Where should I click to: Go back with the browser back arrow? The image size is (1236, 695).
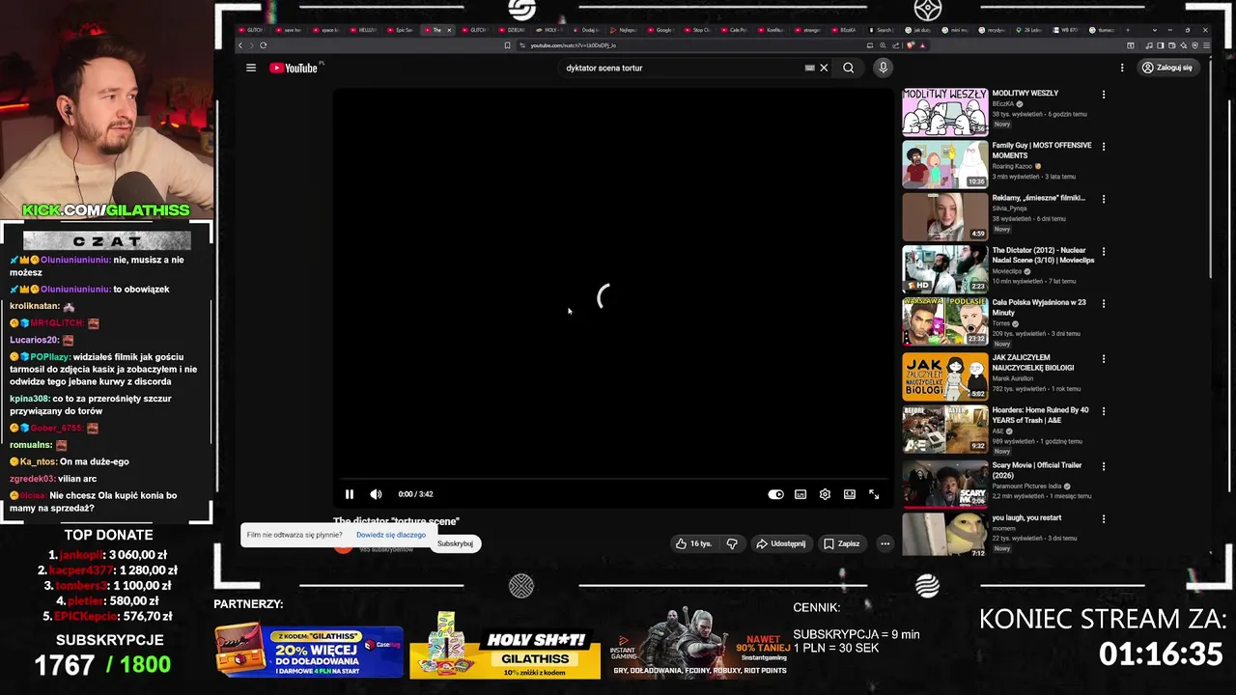pyautogui.click(x=241, y=45)
